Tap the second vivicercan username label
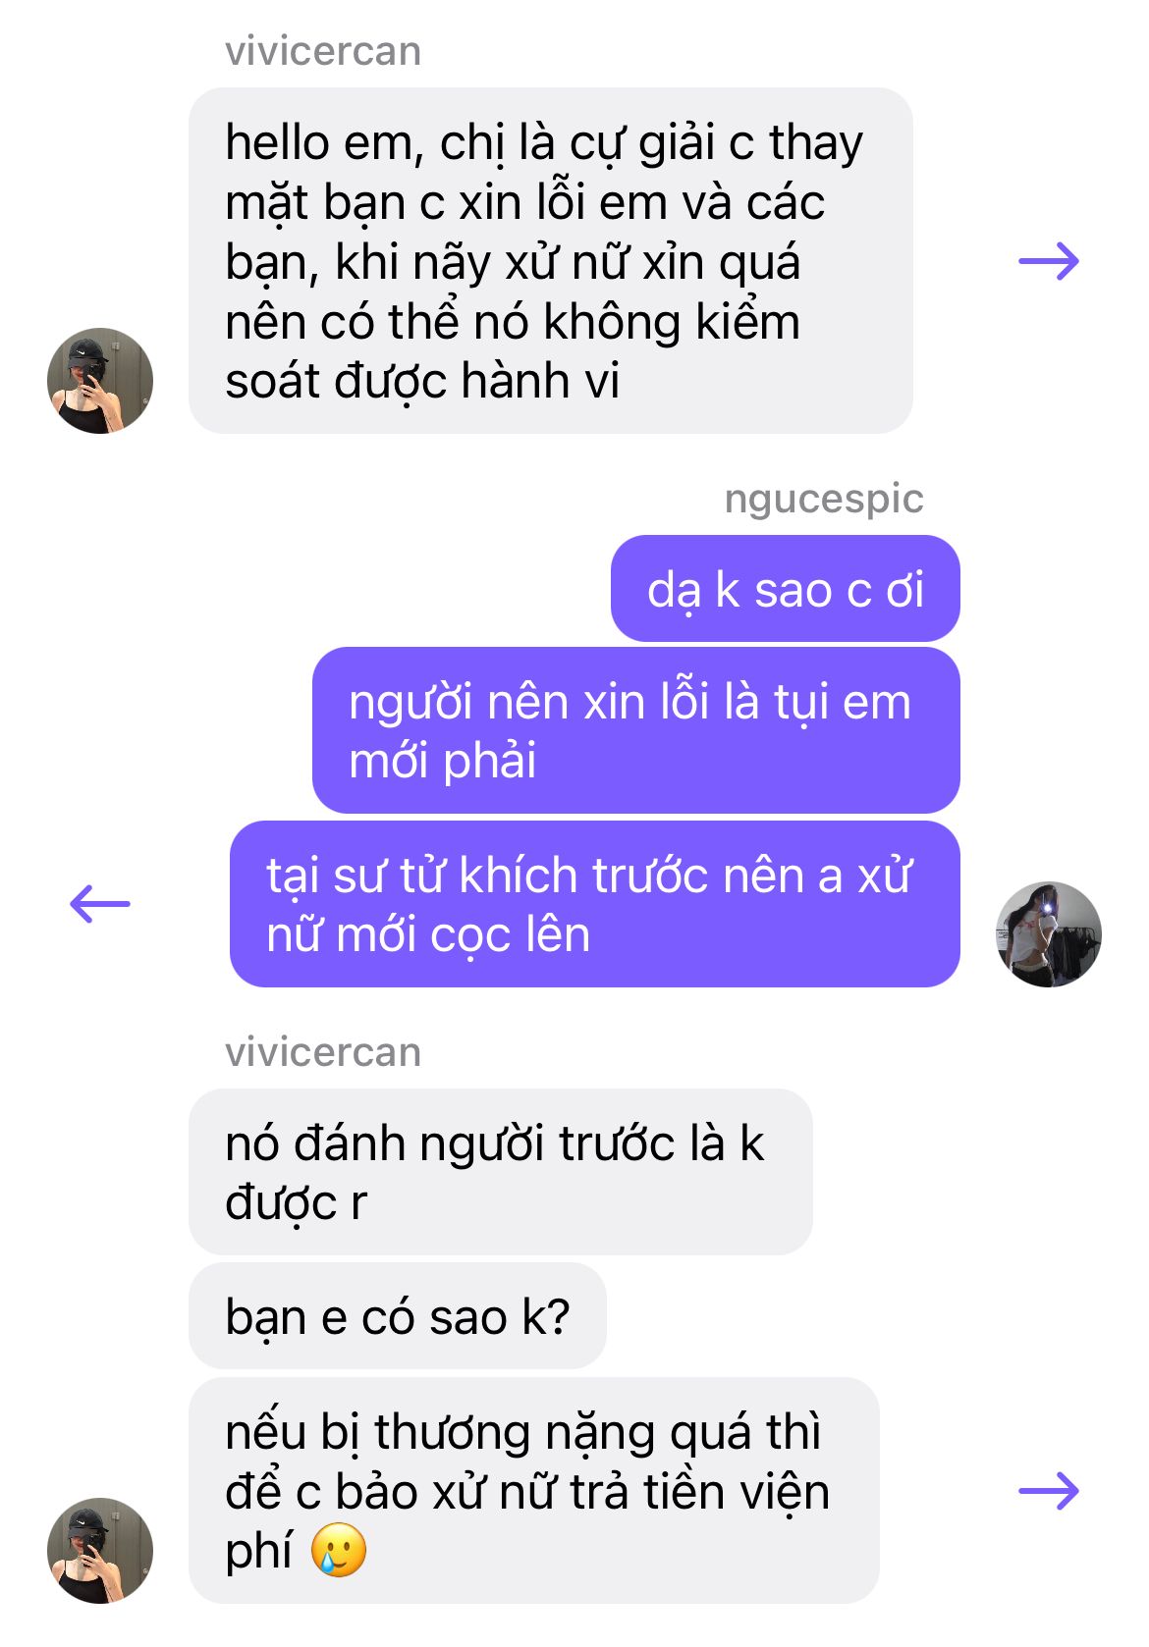 point(323,1052)
